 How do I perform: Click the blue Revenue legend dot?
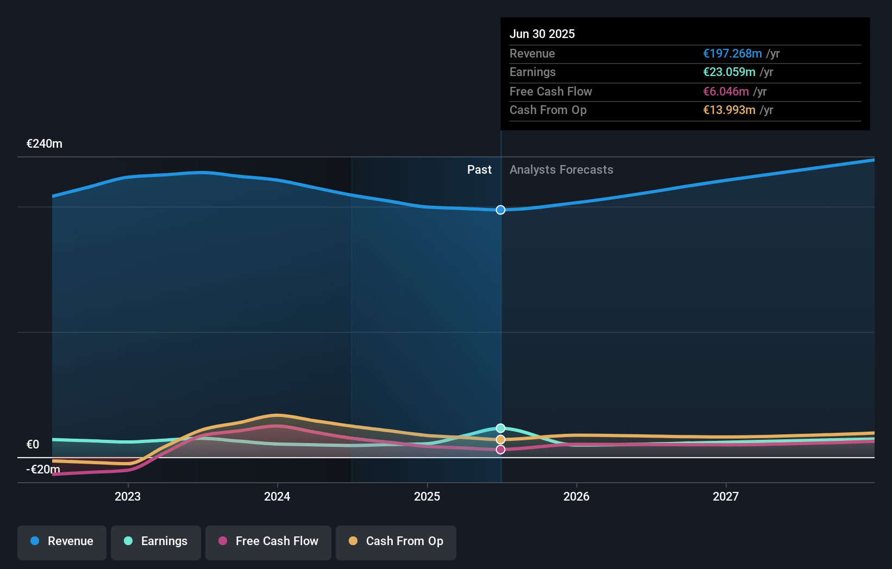(x=35, y=541)
